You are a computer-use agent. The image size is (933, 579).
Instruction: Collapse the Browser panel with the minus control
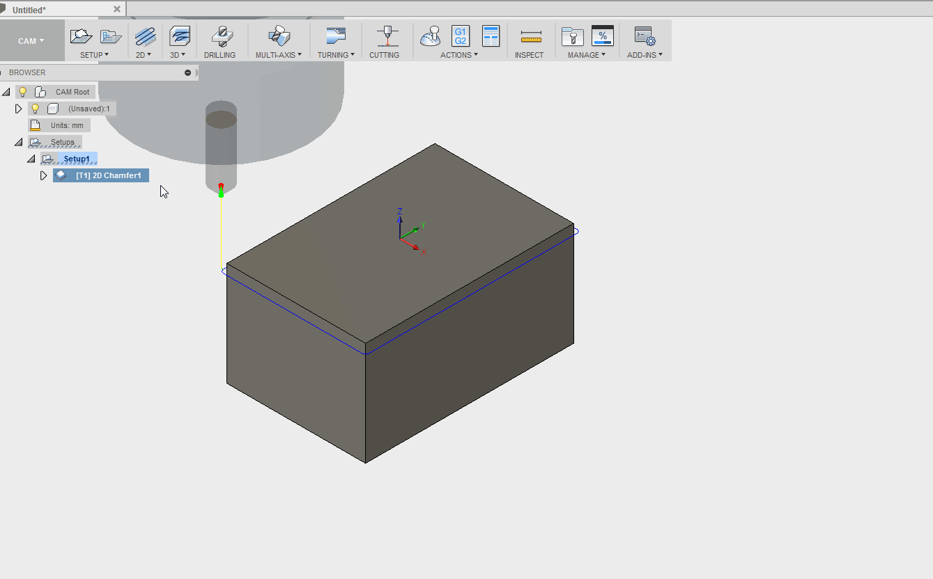point(187,72)
